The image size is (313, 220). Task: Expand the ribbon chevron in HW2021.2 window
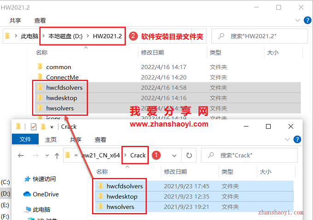(298, 20)
